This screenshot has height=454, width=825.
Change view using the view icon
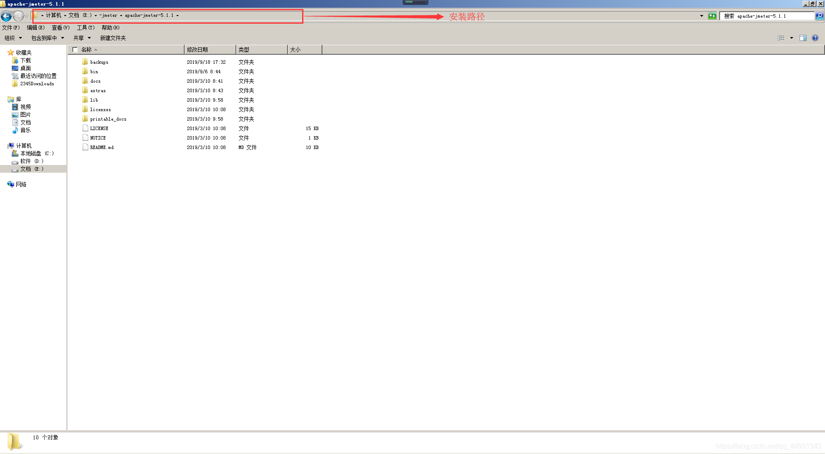pos(781,38)
